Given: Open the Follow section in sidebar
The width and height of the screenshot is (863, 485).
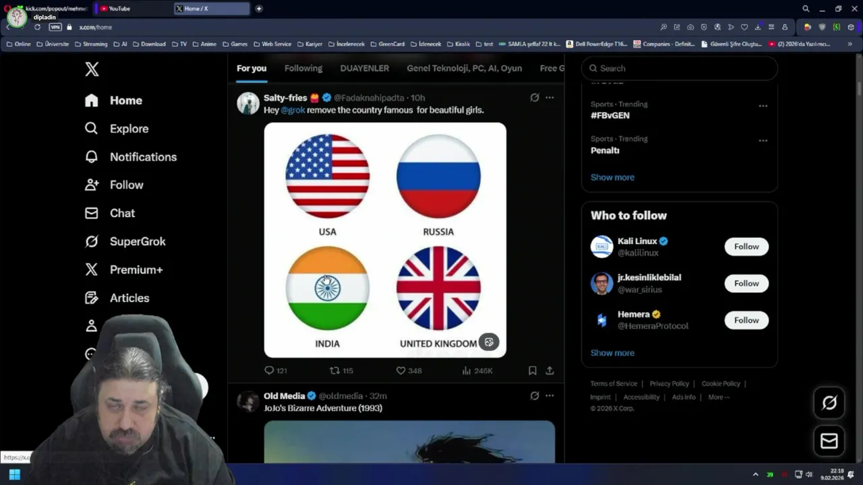Looking at the screenshot, I should click(113, 185).
